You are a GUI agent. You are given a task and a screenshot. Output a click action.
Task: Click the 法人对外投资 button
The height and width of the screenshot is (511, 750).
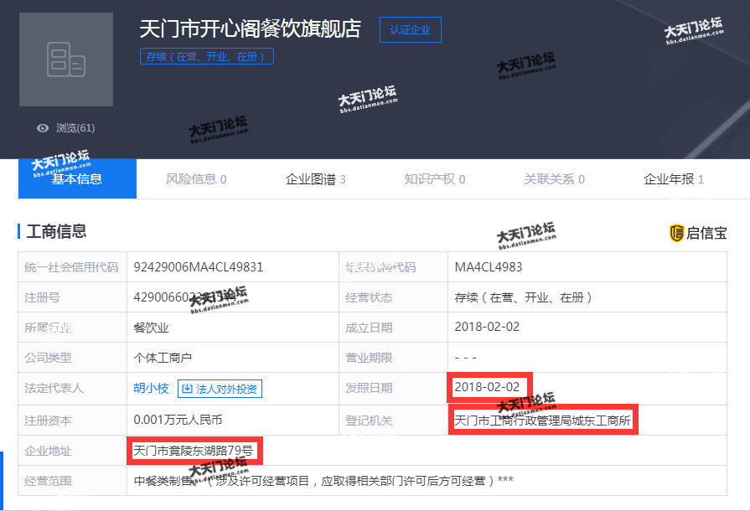pyautogui.click(x=220, y=389)
